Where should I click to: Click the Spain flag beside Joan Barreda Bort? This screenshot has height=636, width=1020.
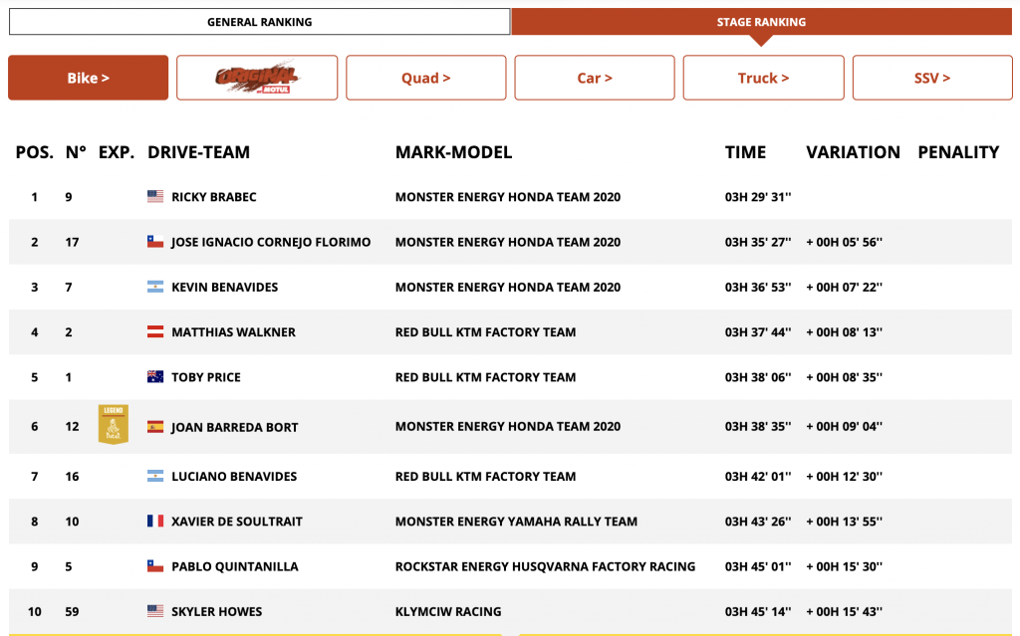155,427
